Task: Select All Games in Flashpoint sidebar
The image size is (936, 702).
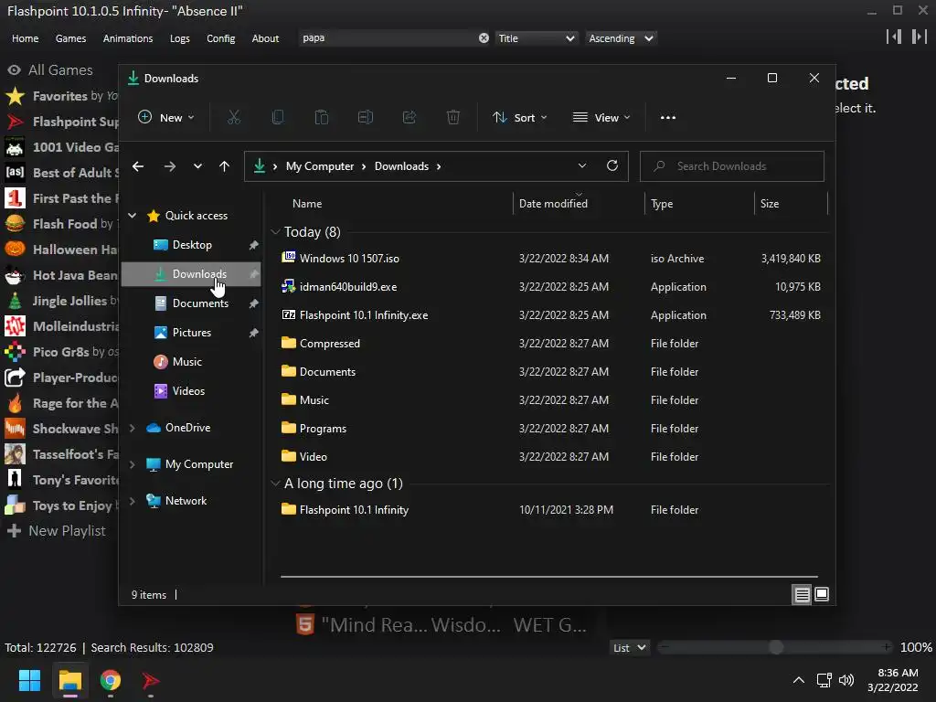Action: point(50,69)
